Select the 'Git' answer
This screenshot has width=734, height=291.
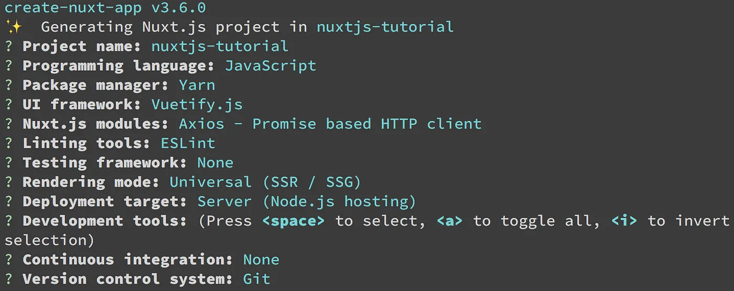tap(257, 279)
